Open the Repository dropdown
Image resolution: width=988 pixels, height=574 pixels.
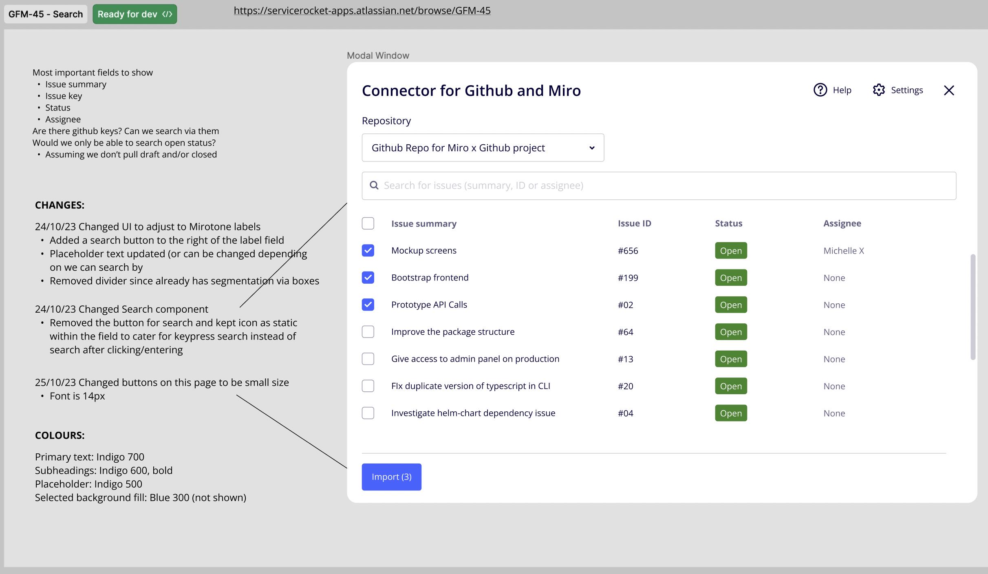pos(483,148)
